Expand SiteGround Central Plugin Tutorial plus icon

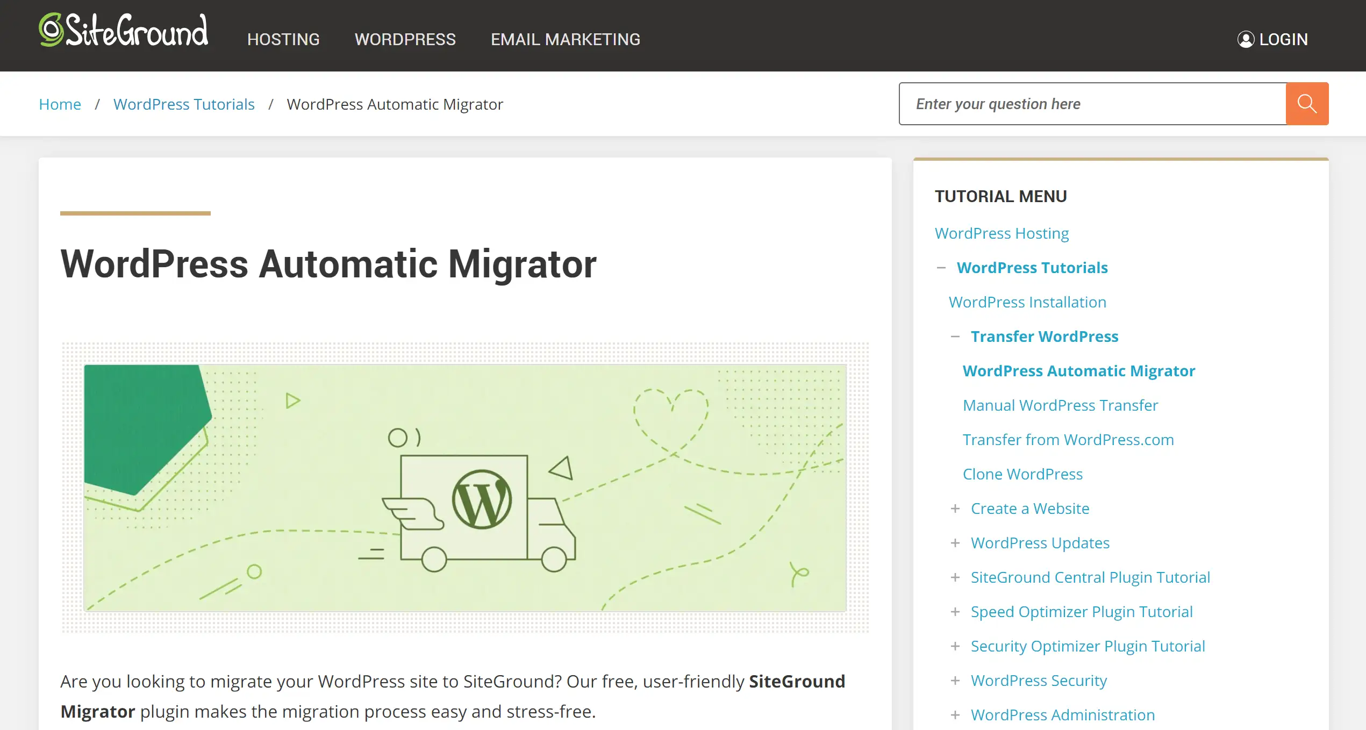coord(955,577)
